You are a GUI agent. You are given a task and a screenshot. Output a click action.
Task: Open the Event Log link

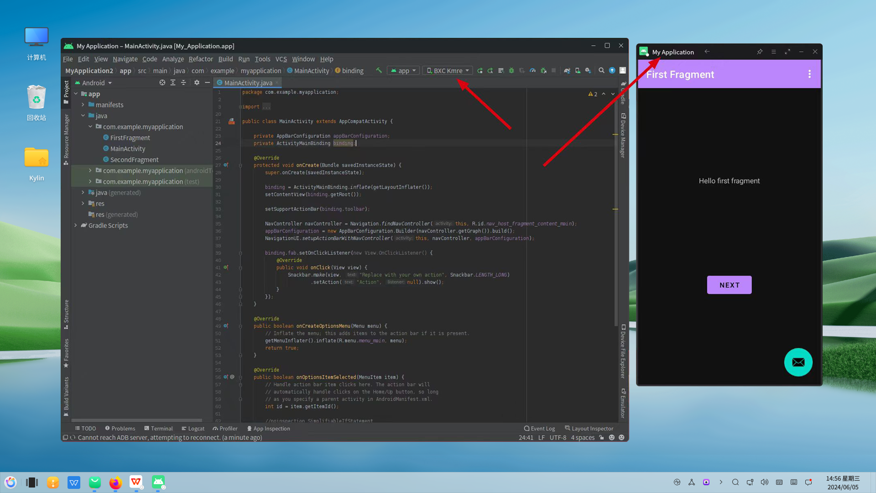pos(539,428)
